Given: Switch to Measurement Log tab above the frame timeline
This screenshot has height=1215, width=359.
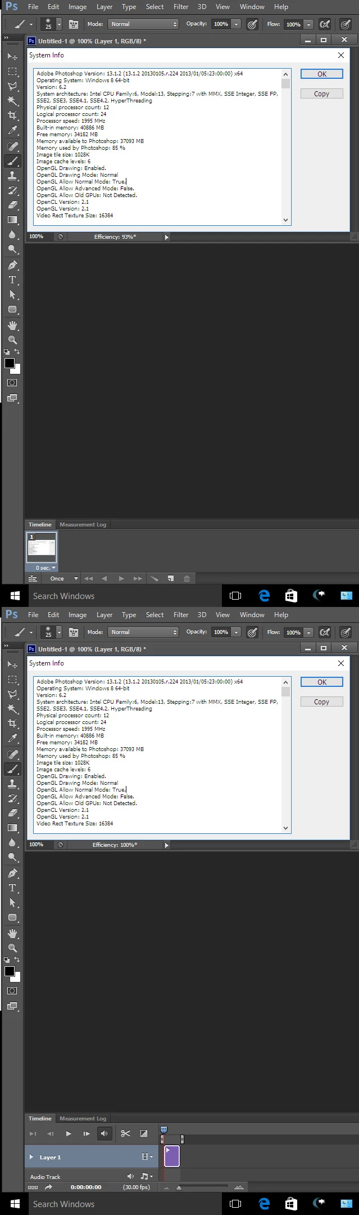Looking at the screenshot, I should click(83, 524).
